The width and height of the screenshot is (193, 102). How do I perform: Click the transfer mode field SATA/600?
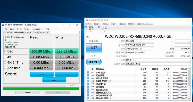pos(140,53)
